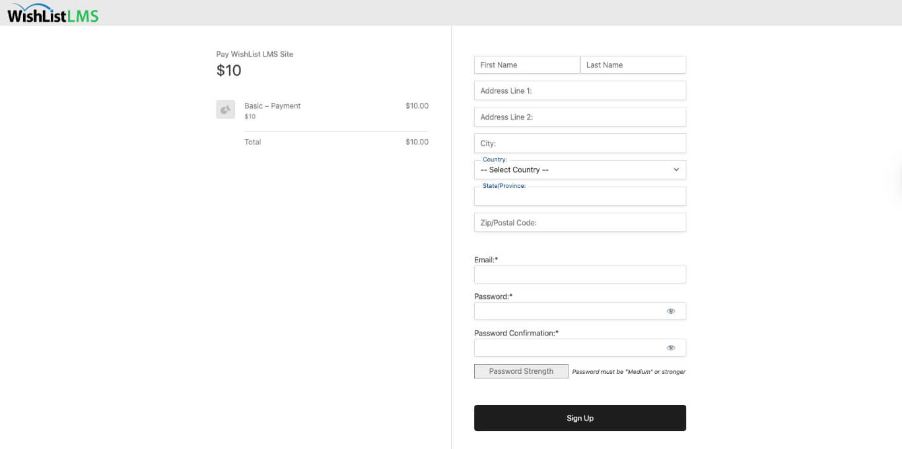902x449 pixels.
Task: Focus the First Name field
Action: (526, 65)
